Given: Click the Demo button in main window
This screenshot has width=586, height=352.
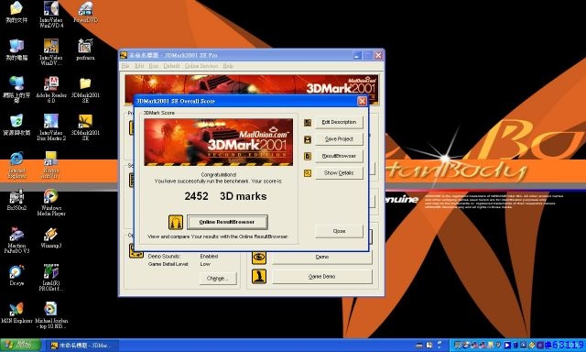Looking at the screenshot, I should click(322, 257).
